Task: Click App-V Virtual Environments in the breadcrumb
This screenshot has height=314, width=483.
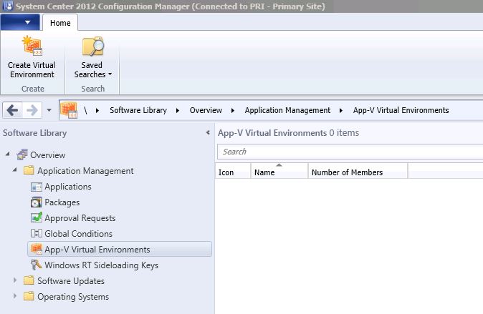Action: pyautogui.click(x=401, y=110)
